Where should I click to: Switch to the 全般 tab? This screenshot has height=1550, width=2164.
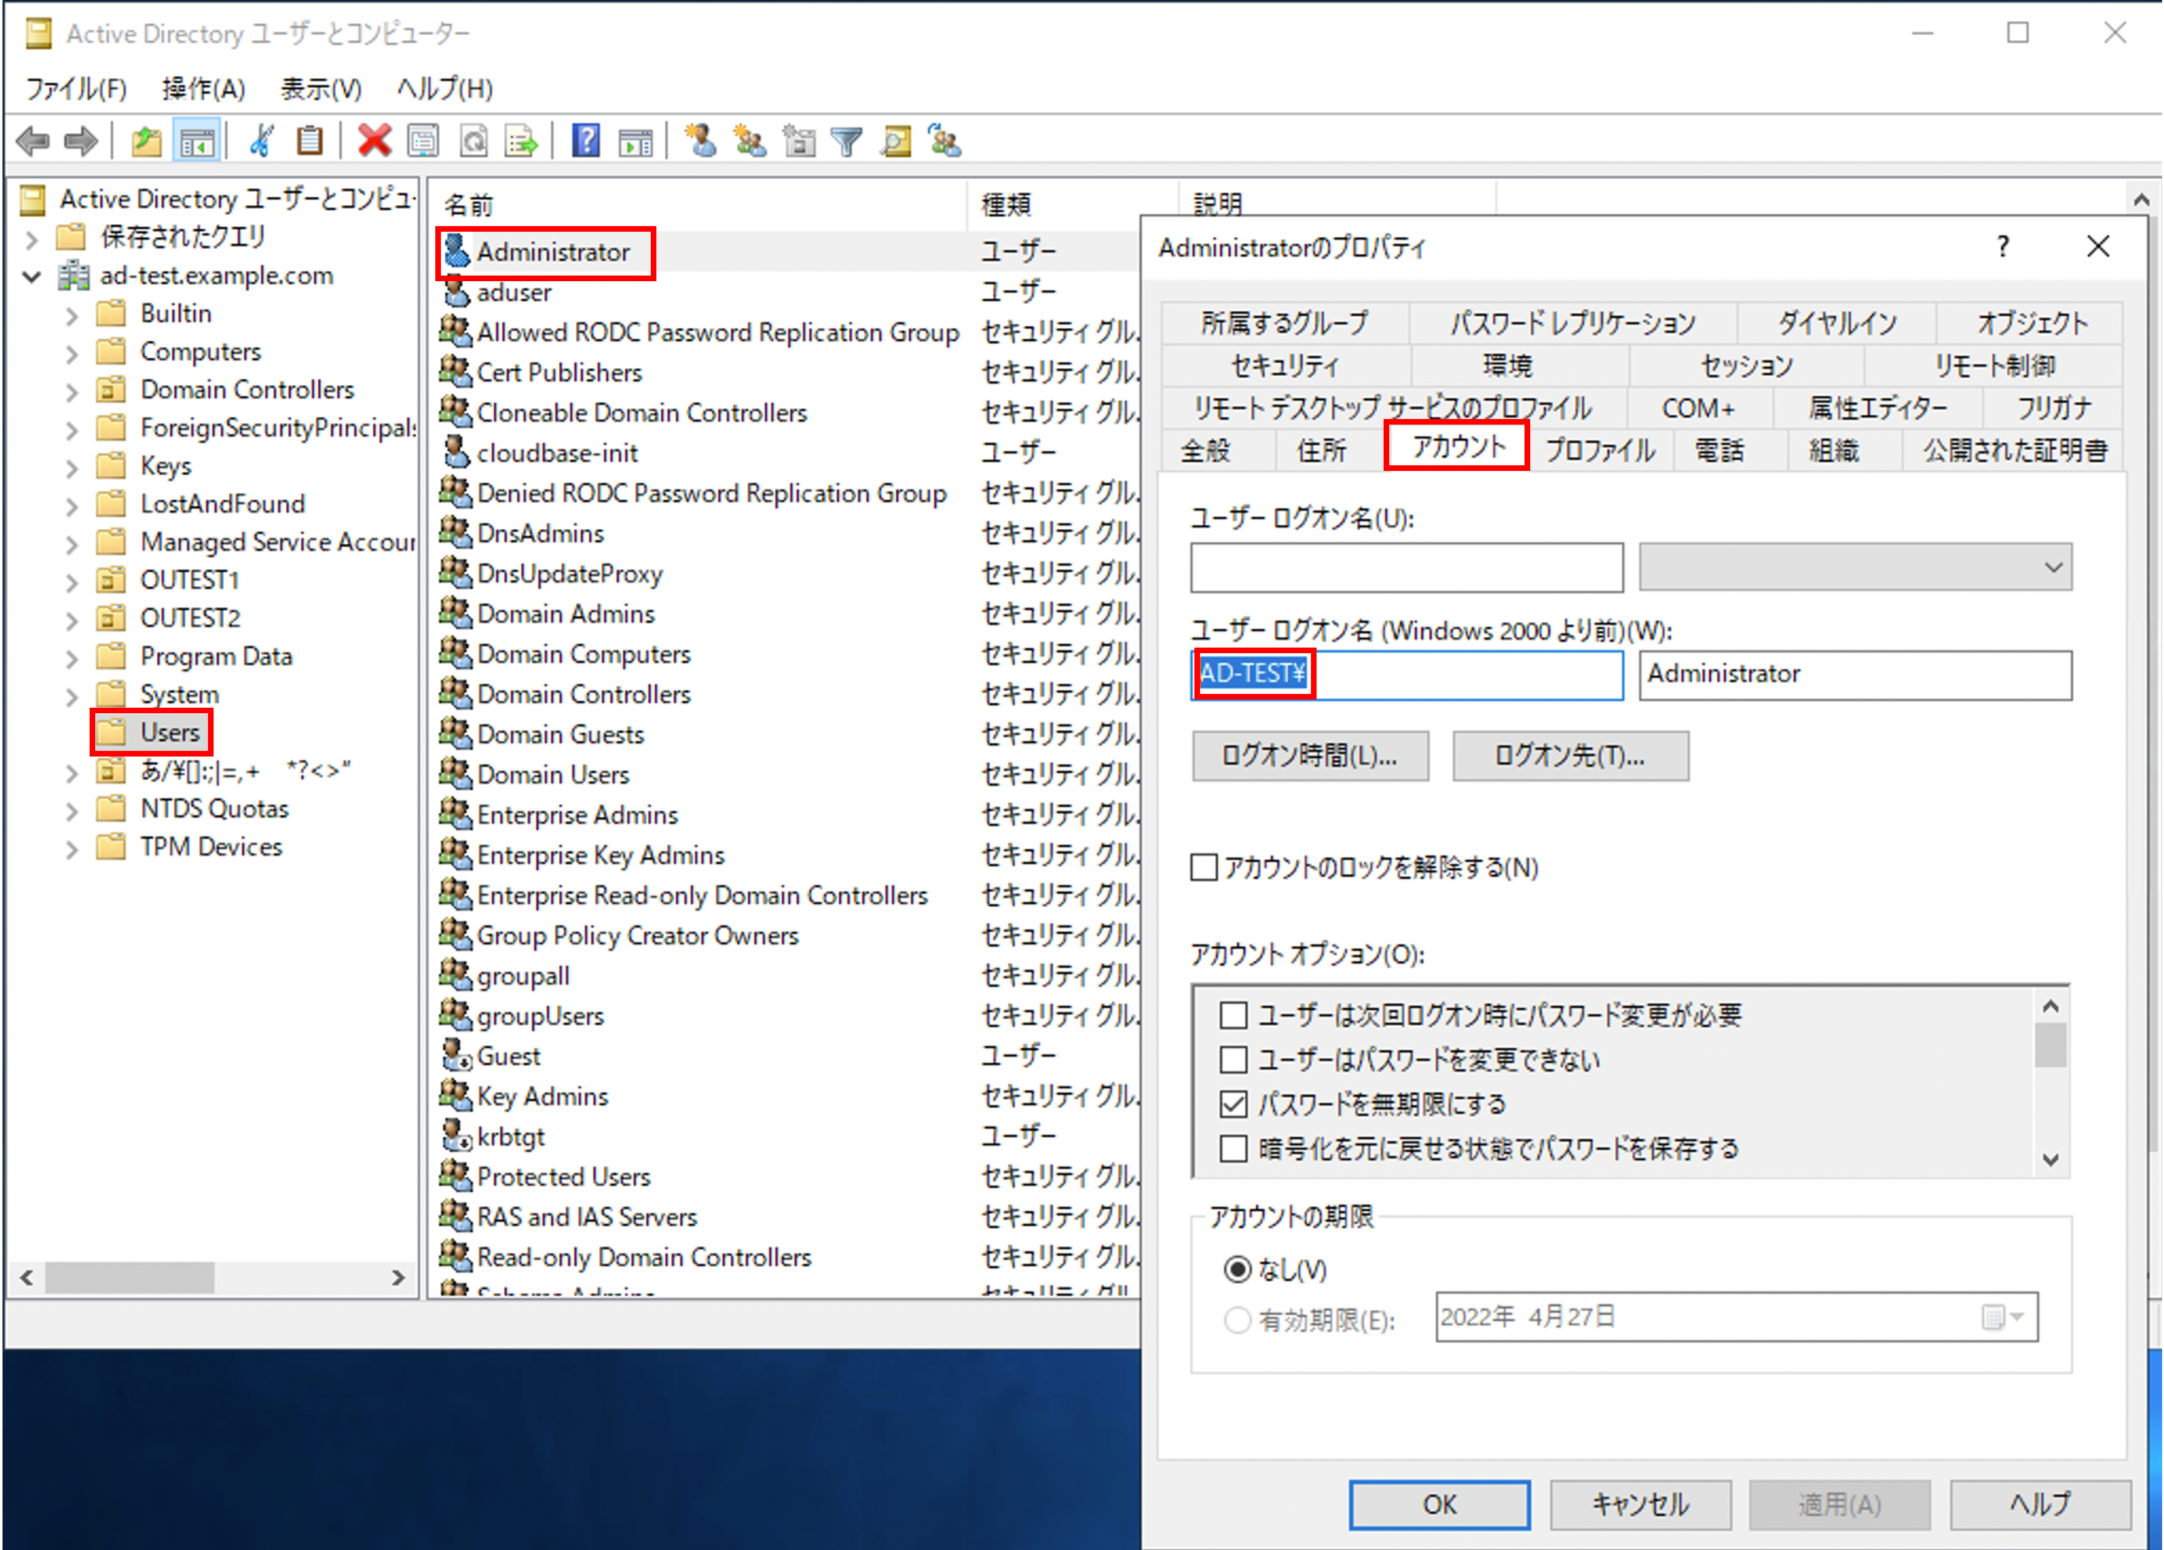pyautogui.click(x=1206, y=450)
